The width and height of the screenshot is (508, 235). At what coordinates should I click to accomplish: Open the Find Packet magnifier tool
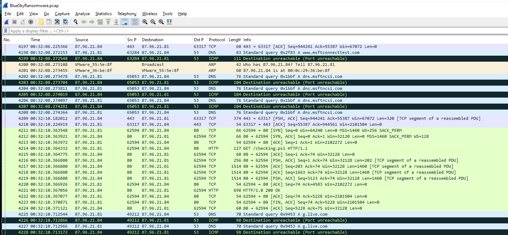tap(75, 21)
